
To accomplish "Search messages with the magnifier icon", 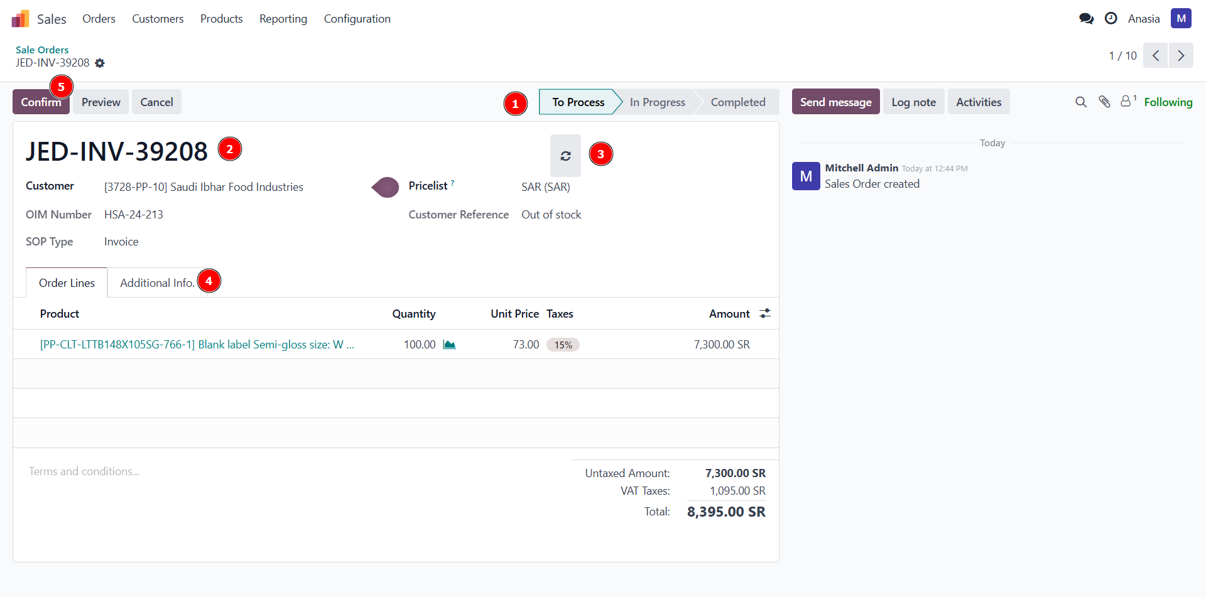I will [x=1081, y=101].
